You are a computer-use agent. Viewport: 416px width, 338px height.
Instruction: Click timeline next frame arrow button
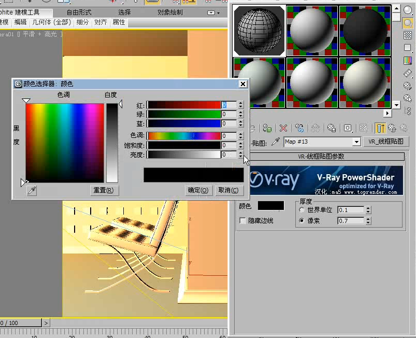[x=46, y=323]
